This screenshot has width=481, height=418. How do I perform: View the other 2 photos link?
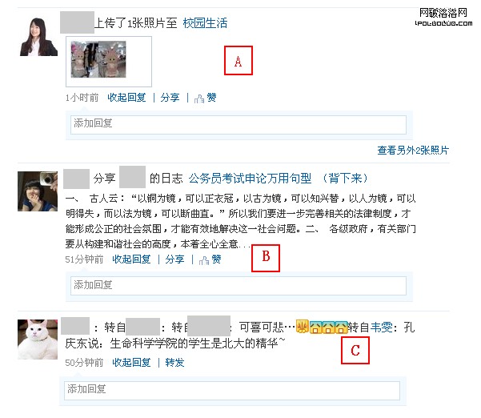[x=413, y=151]
